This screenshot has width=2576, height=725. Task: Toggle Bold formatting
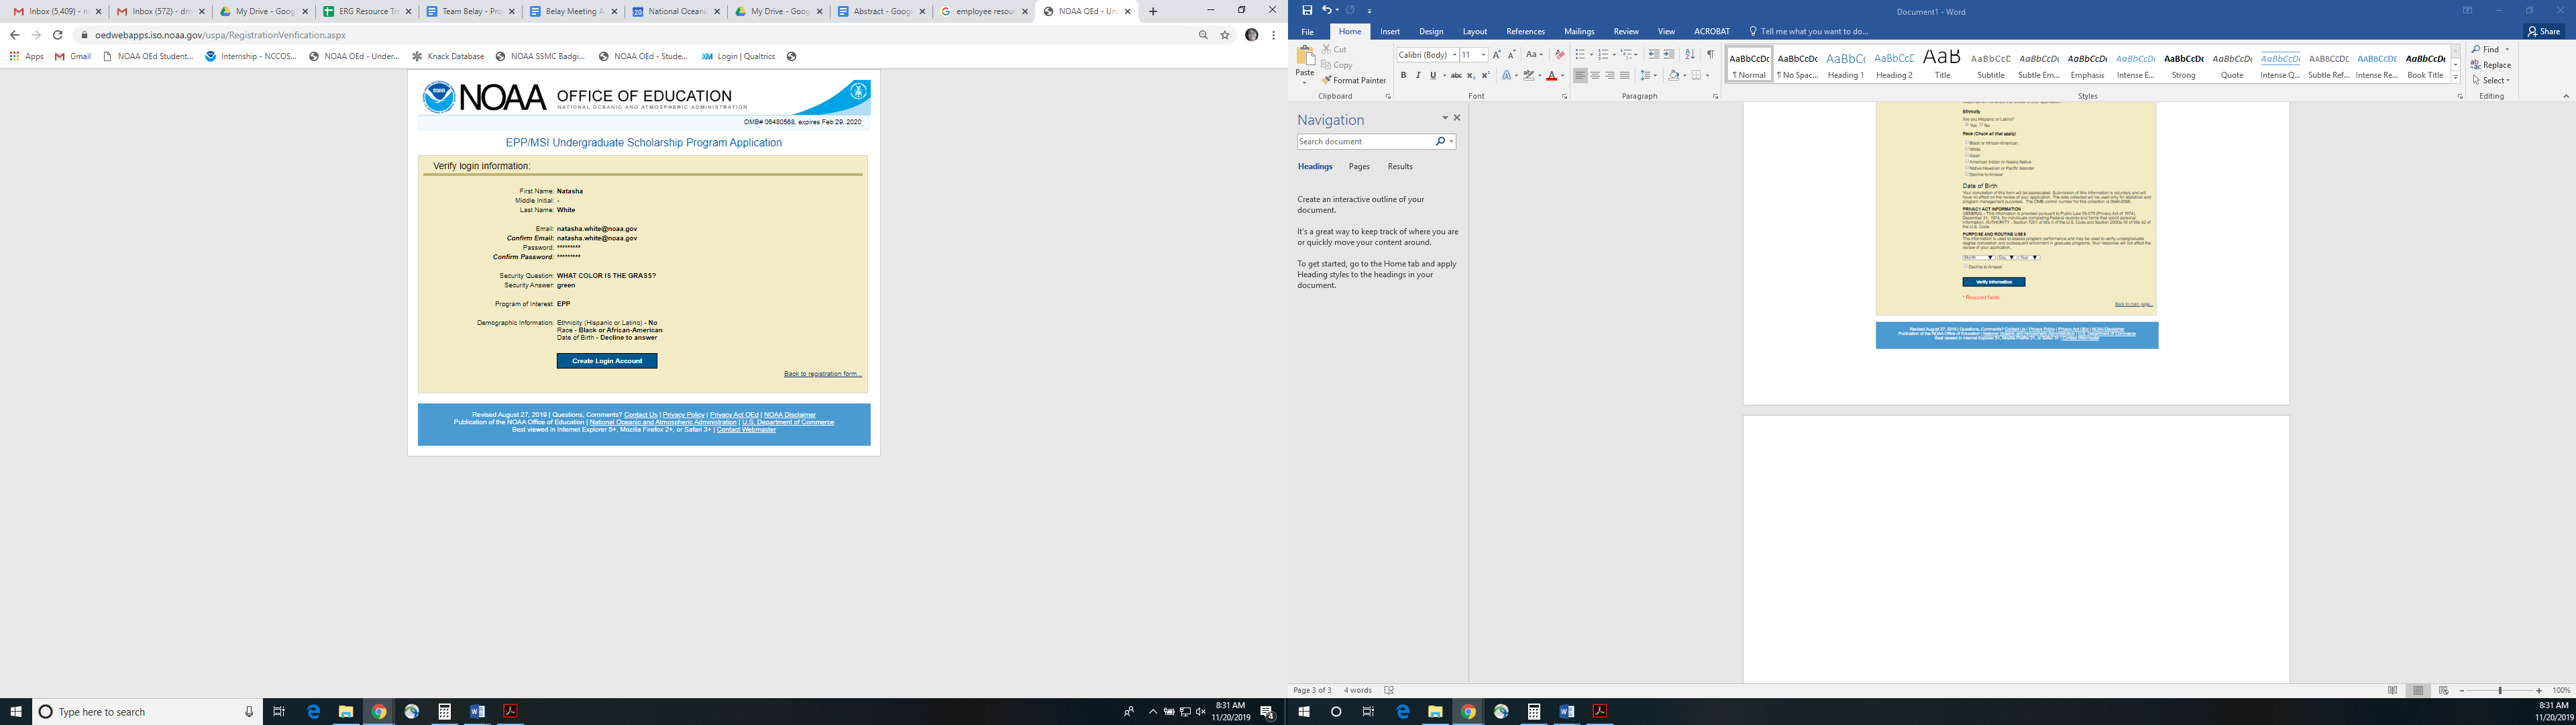1403,75
